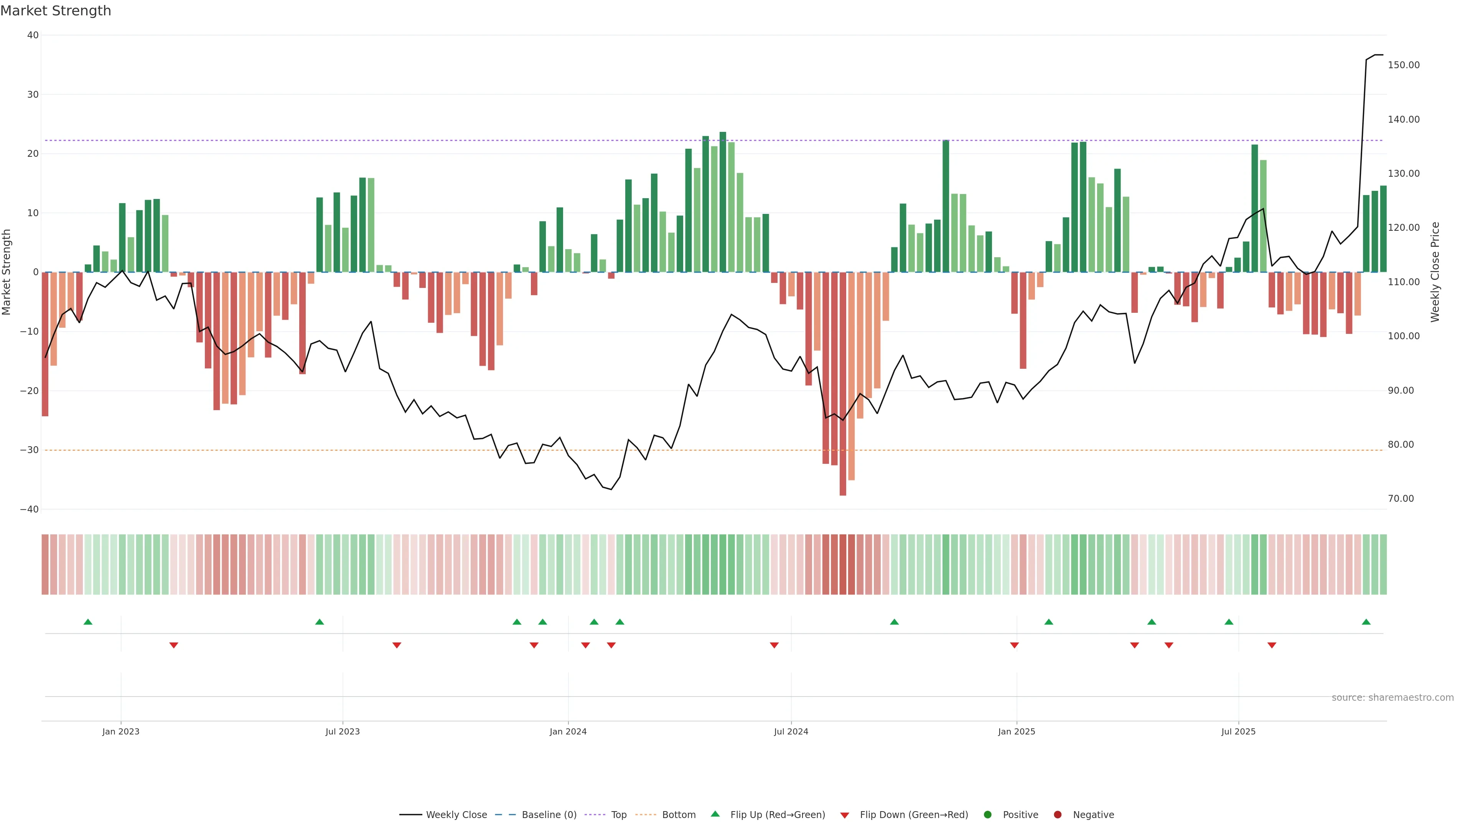Click the 150.00 price axis label
Screen dimensions: 1473x828
point(1403,65)
